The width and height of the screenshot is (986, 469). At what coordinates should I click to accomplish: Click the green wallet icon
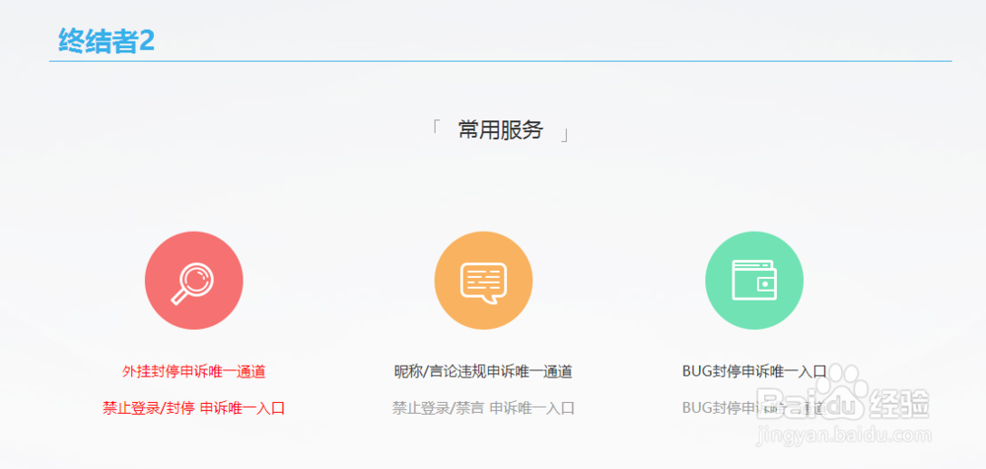pos(754,281)
